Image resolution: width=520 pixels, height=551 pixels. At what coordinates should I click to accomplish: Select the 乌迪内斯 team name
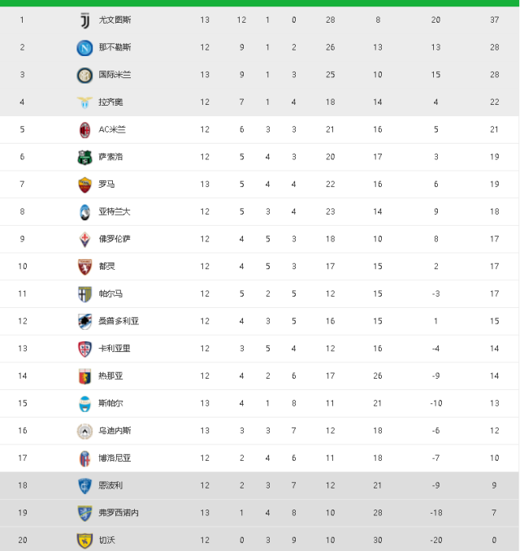(115, 431)
